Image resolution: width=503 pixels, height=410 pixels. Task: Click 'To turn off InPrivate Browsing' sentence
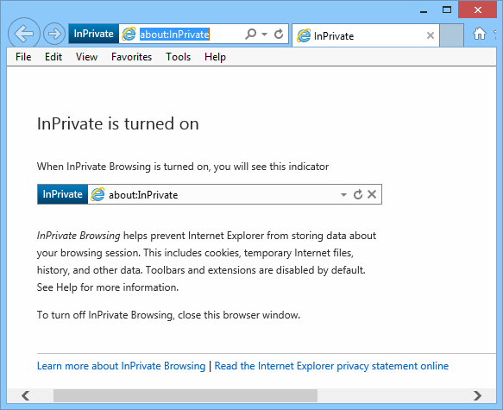[x=168, y=315]
